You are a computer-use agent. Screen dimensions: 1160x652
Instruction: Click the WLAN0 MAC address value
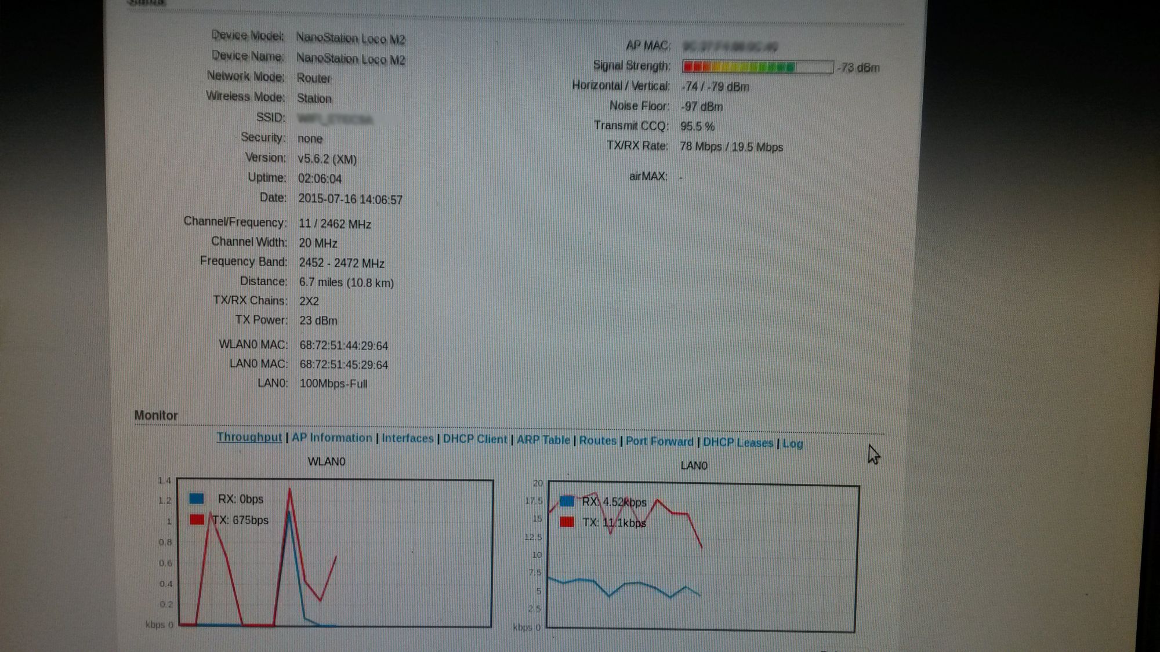click(x=343, y=345)
